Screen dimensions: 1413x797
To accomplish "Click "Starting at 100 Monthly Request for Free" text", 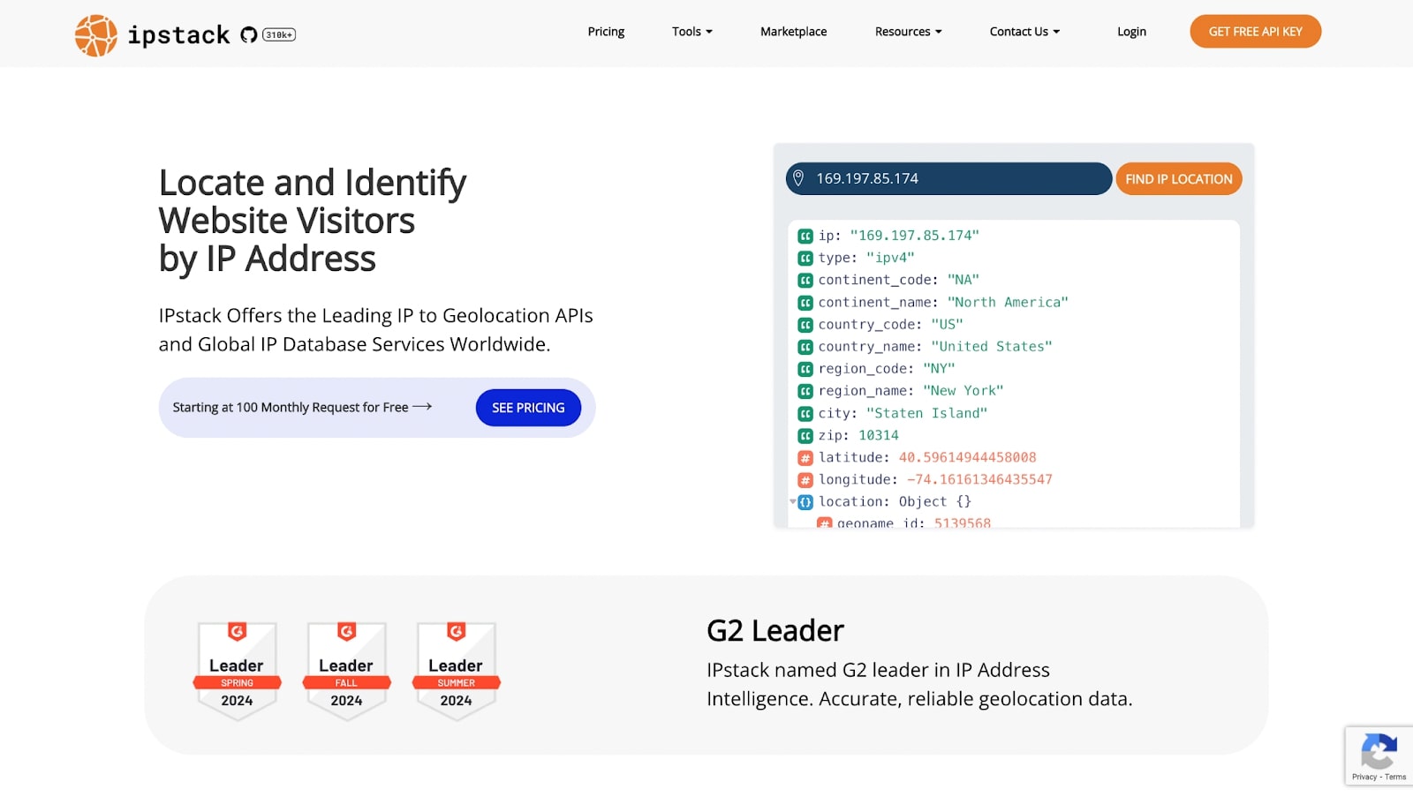I will (x=291, y=407).
